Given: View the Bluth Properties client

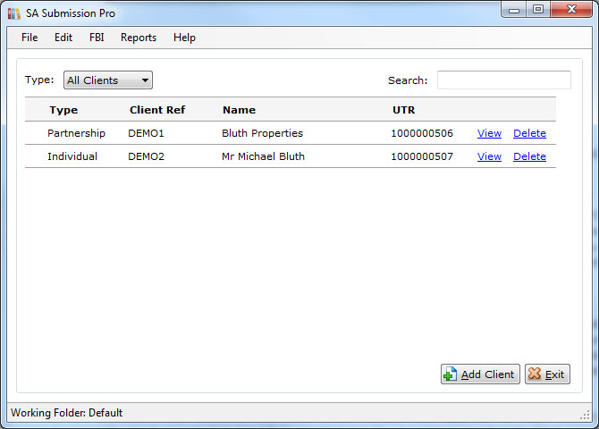Looking at the screenshot, I should 489,133.
